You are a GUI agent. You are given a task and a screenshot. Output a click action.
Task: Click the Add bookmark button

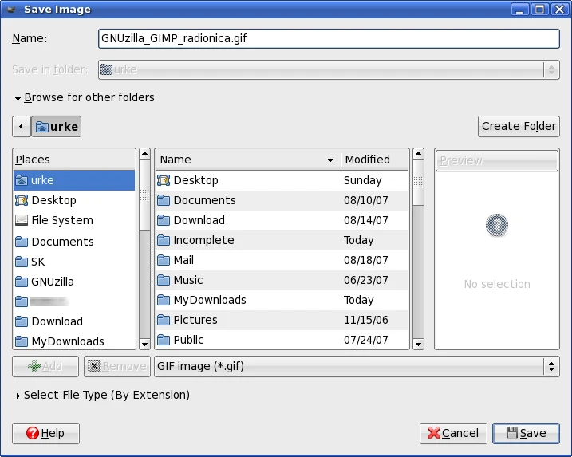(45, 366)
